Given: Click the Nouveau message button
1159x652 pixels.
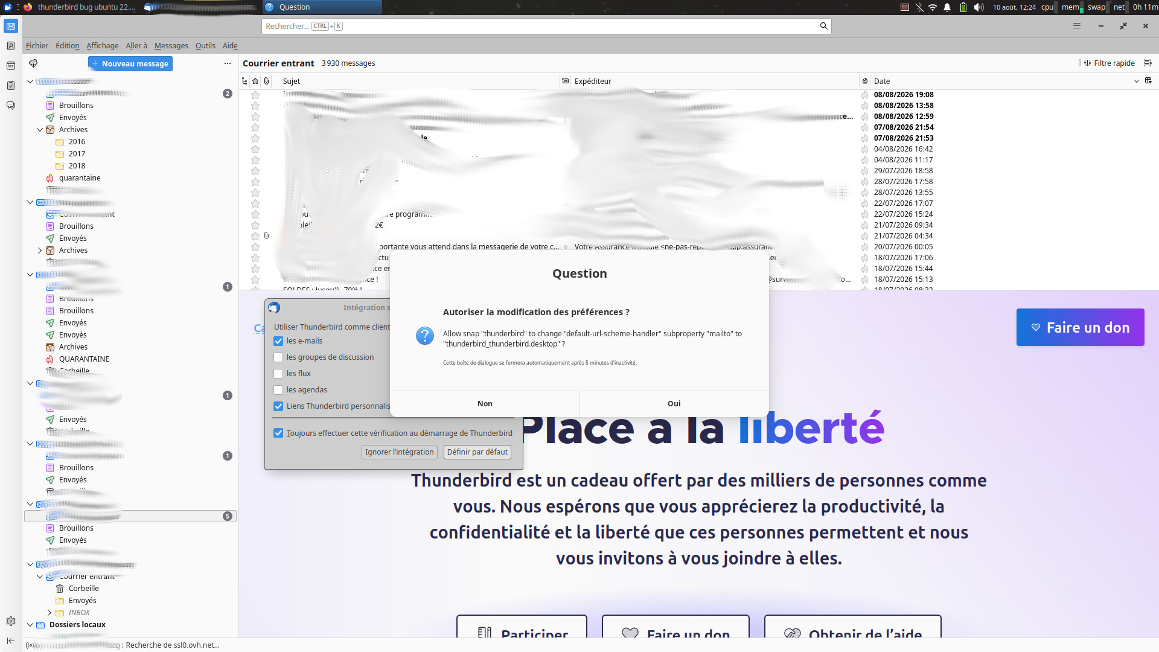Looking at the screenshot, I should coord(130,63).
